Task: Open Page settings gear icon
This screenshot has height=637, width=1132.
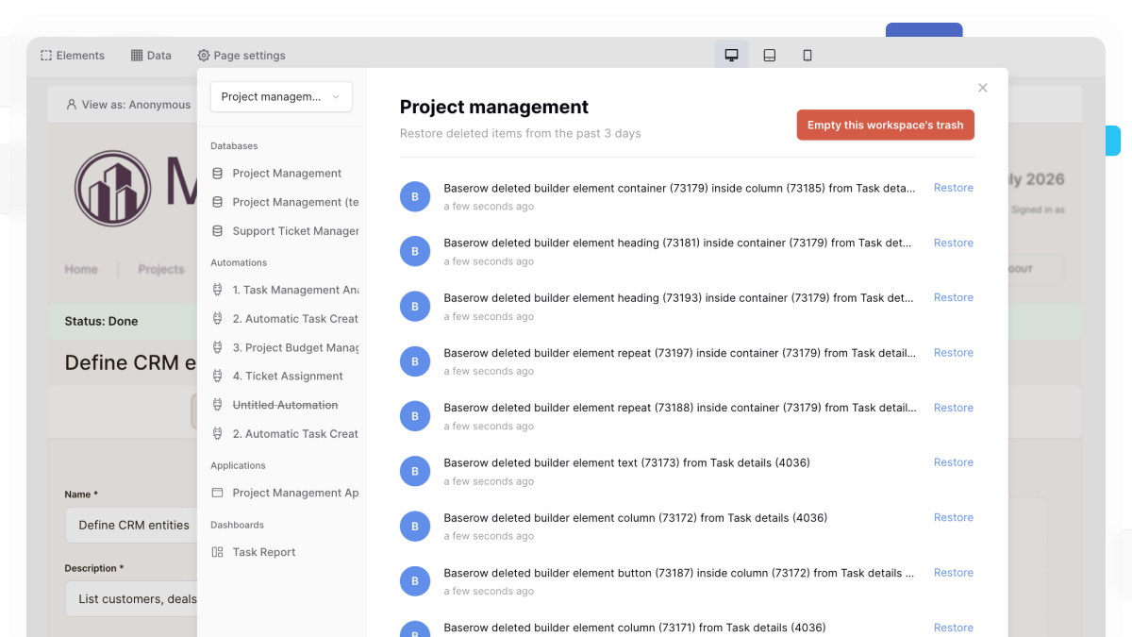Action: [x=204, y=56]
